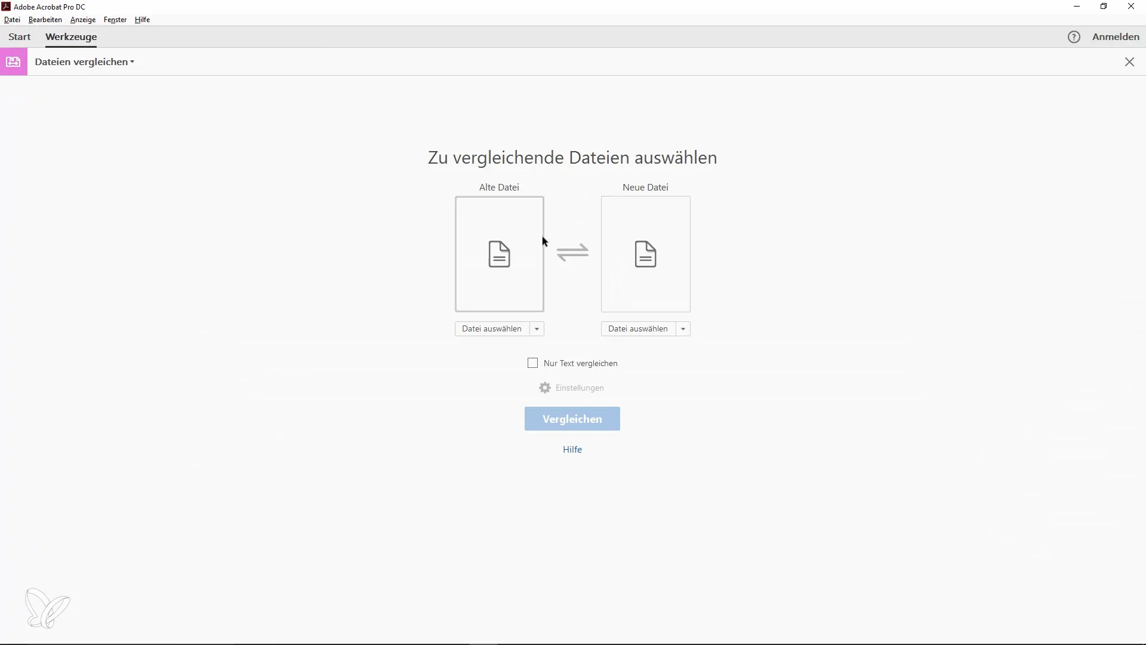Click the Adobe Acrobat title bar logo

click(x=6, y=7)
